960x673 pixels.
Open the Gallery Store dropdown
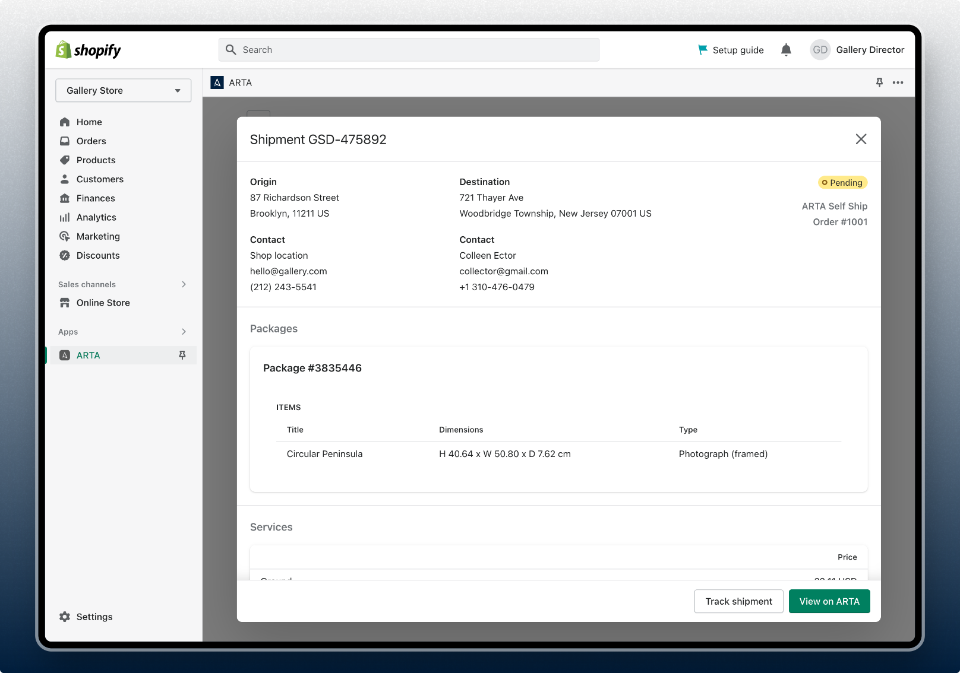pyautogui.click(x=123, y=90)
